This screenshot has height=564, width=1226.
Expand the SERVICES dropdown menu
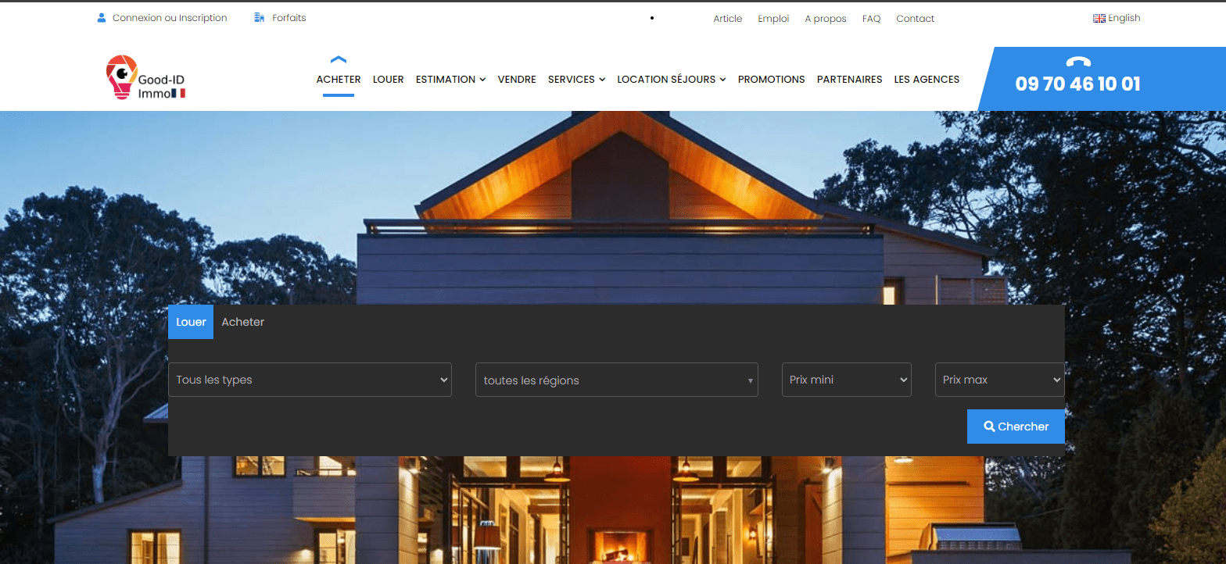[576, 79]
